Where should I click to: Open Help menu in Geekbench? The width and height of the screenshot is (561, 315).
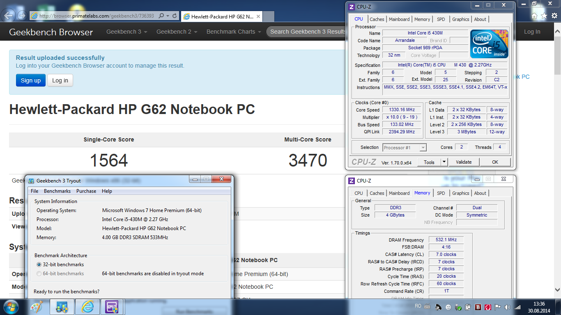tap(107, 191)
